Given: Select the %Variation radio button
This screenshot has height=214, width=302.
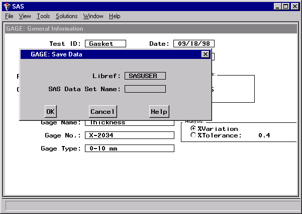Looking at the screenshot, I should point(193,128).
